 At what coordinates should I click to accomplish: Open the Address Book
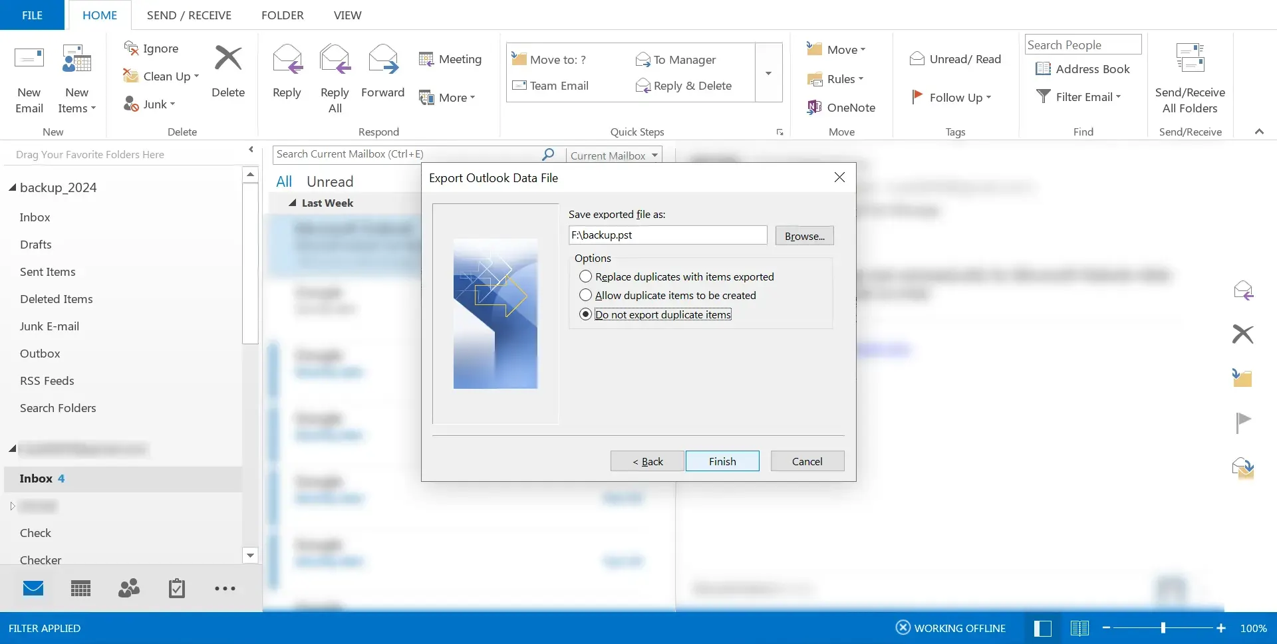[1083, 69]
